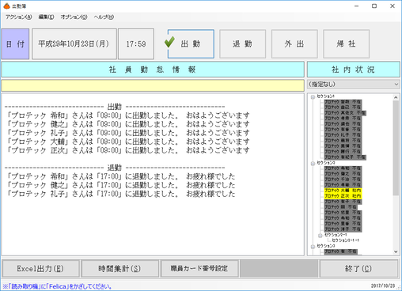Click tree scrollbar up arrow
This screenshot has width=402, height=291.
tap(396, 97)
